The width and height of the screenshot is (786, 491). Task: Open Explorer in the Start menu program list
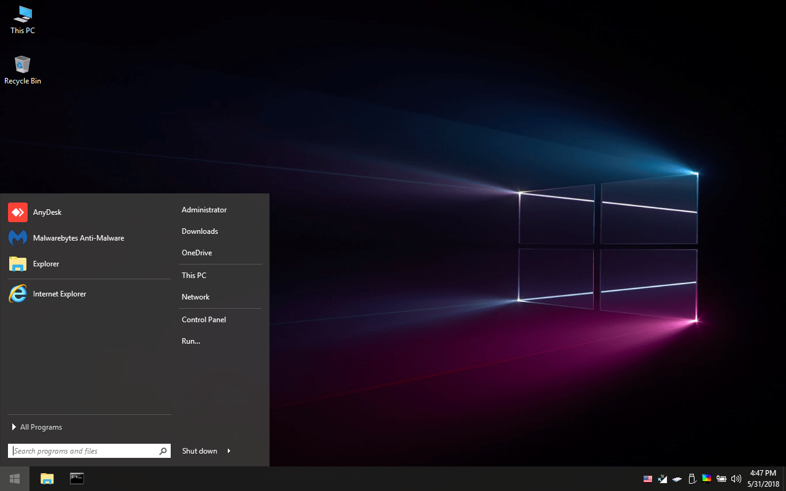[45, 264]
